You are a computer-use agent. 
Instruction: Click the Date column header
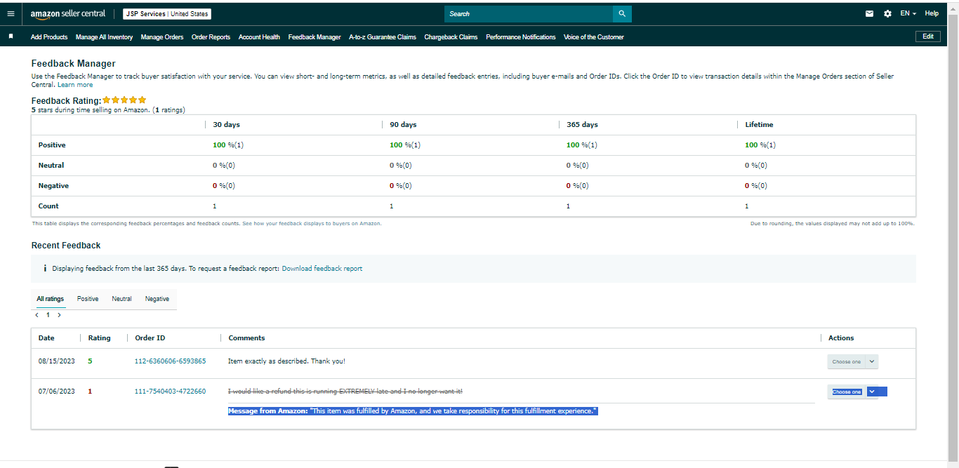pyautogui.click(x=46, y=338)
